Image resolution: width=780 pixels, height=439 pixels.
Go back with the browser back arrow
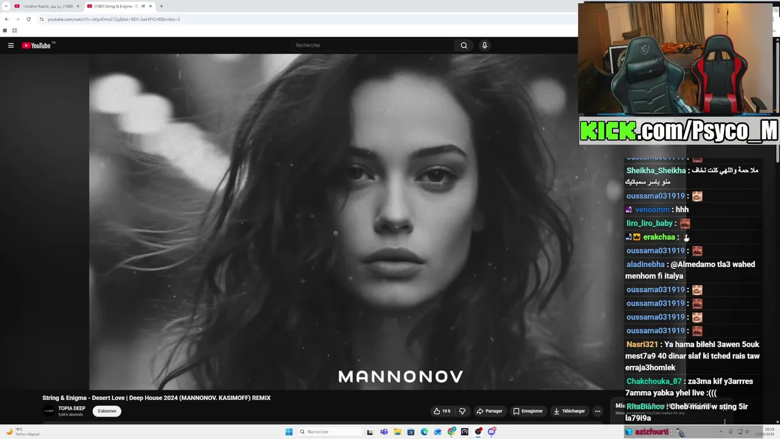click(6, 19)
